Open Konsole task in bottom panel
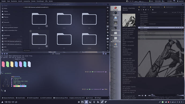185x104 pixels. 86,102
